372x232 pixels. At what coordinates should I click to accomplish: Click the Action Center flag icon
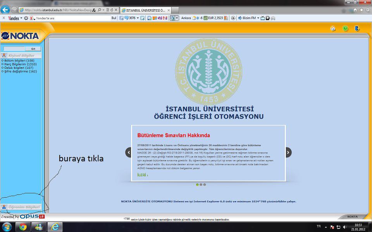(332, 227)
